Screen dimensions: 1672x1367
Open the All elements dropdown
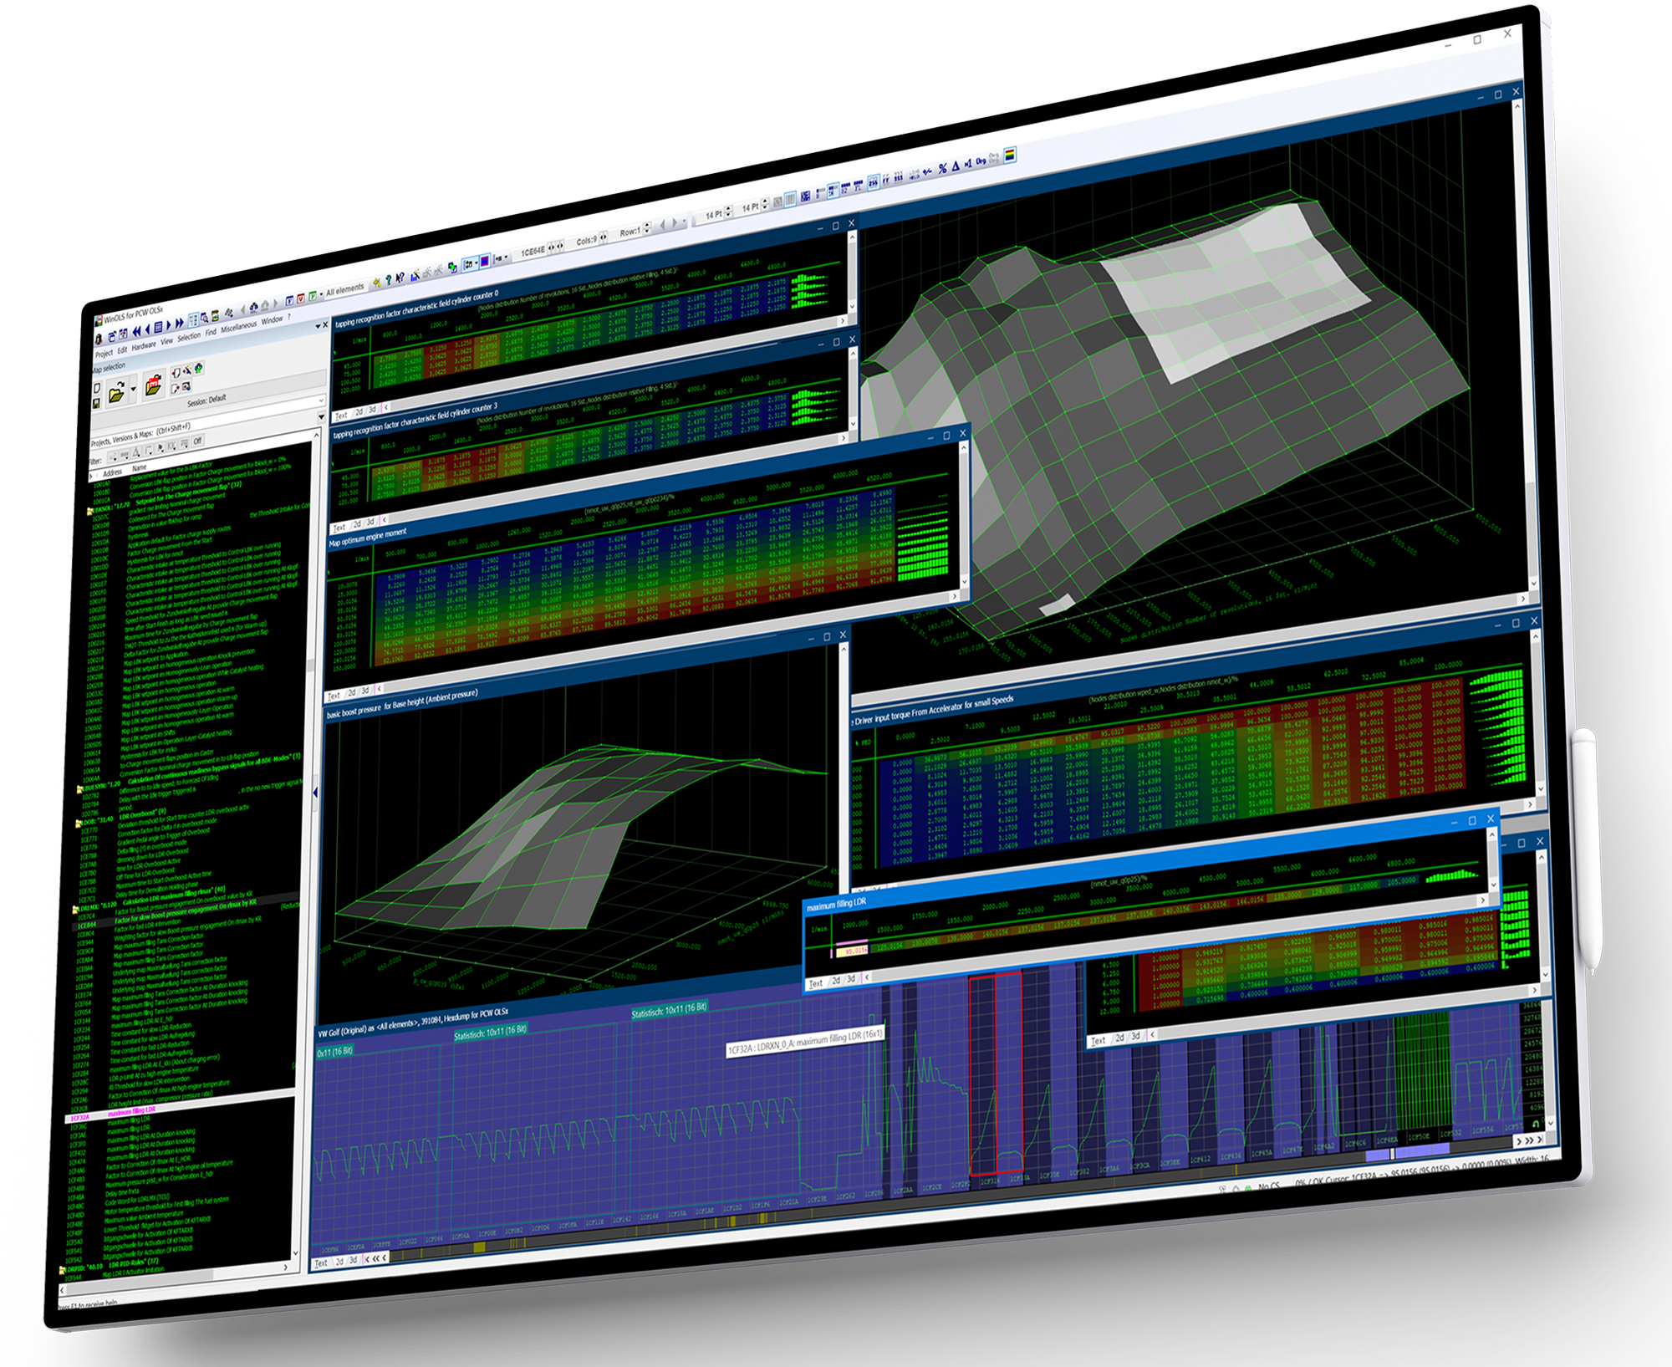pyautogui.click(x=344, y=290)
